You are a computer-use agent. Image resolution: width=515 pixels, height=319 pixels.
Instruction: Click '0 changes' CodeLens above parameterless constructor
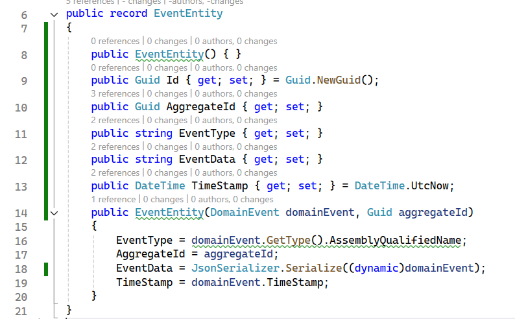[166, 41]
